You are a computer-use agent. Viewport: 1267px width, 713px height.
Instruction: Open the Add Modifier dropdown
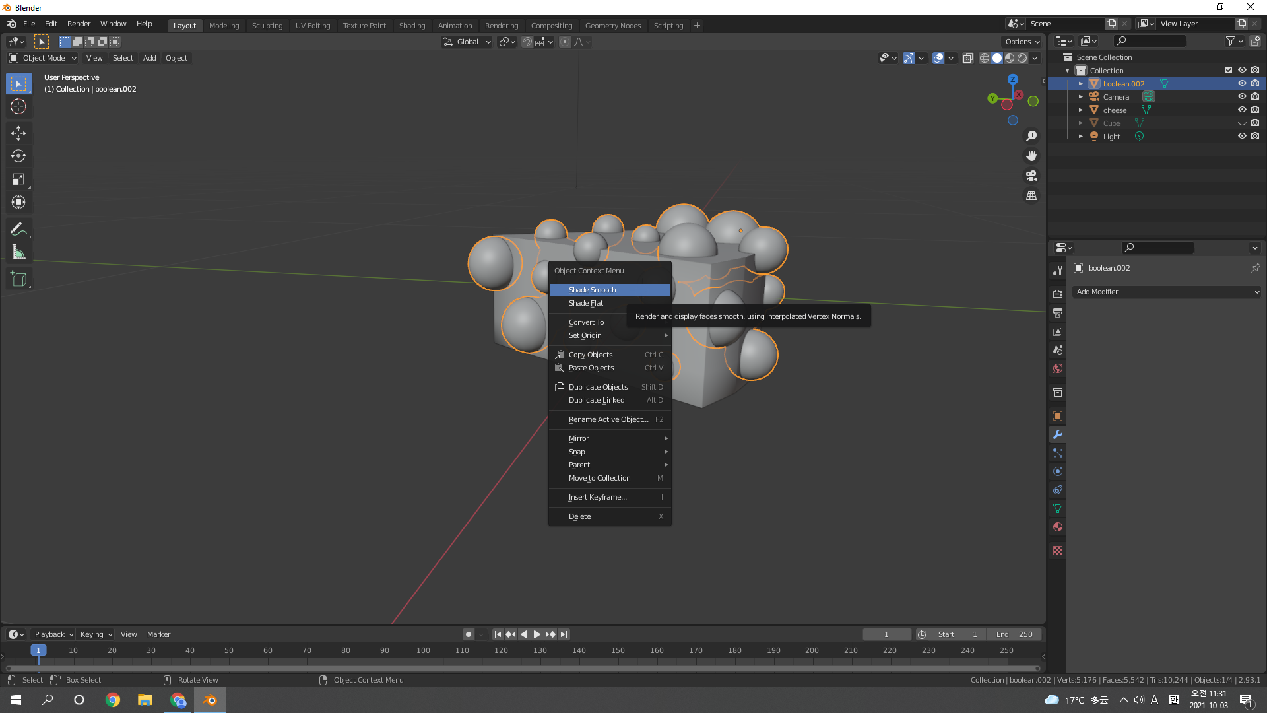pos(1166,292)
